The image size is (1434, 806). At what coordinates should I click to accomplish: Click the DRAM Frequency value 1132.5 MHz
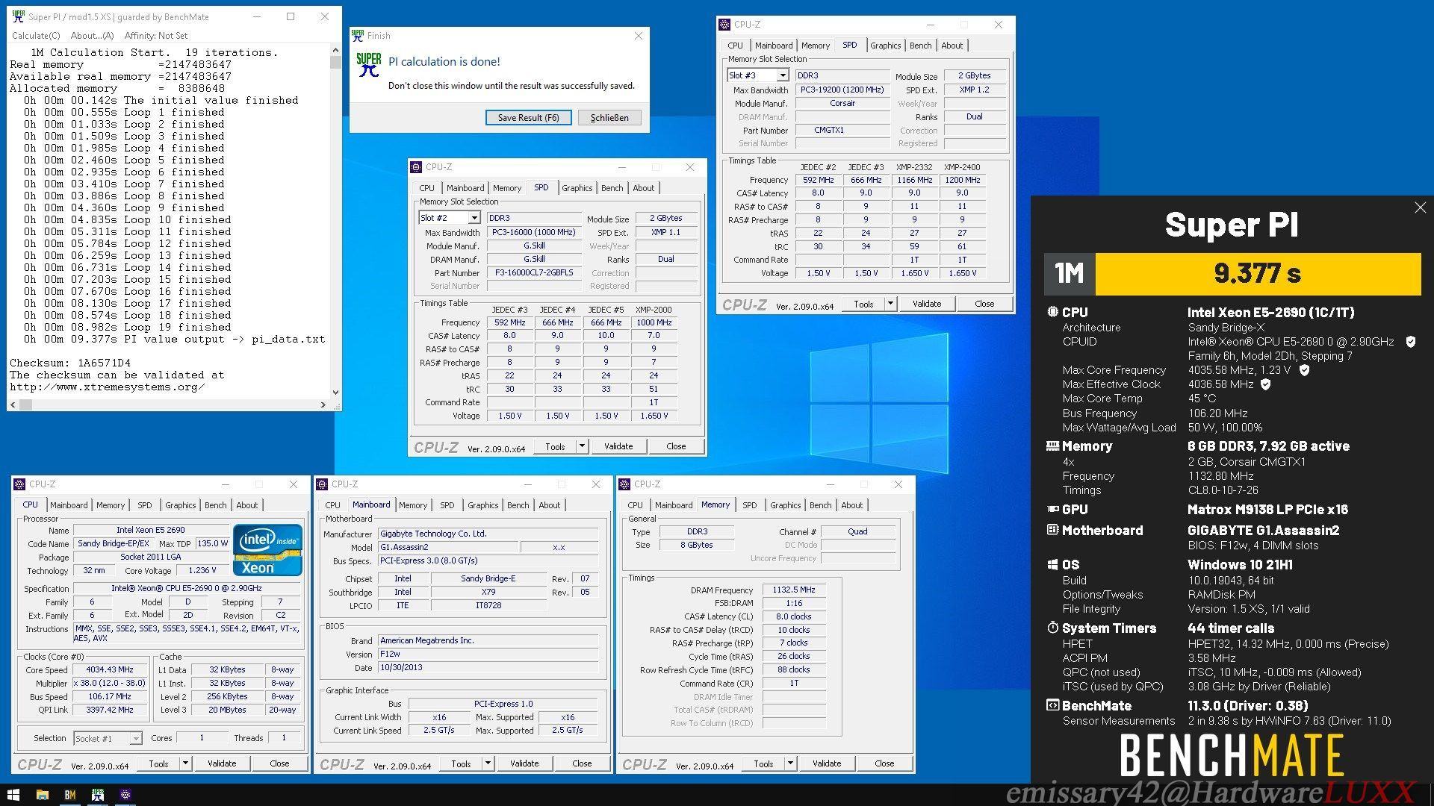pos(794,590)
